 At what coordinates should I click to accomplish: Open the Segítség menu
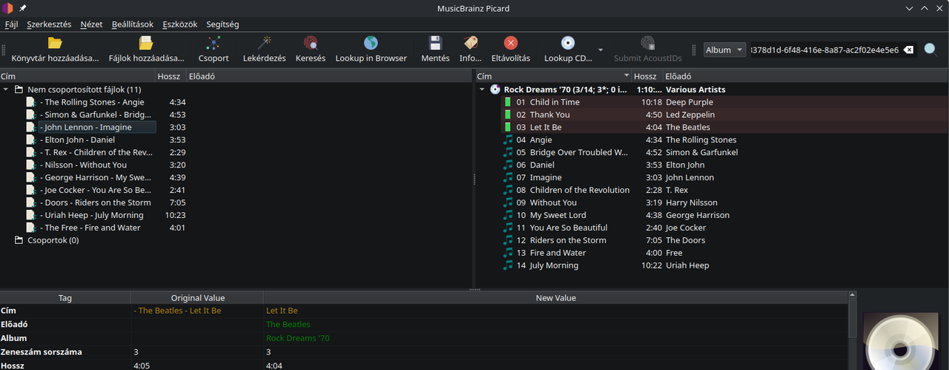tap(222, 24)
